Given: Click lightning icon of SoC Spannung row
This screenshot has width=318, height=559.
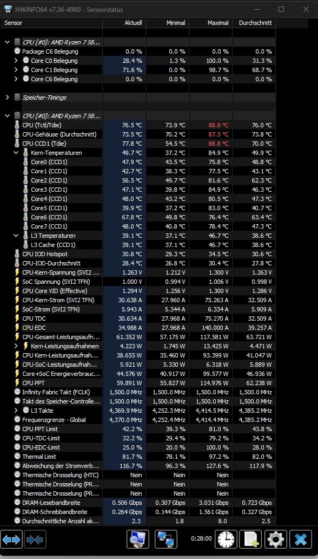Looking at the screenshot, I should coord(17,282).
